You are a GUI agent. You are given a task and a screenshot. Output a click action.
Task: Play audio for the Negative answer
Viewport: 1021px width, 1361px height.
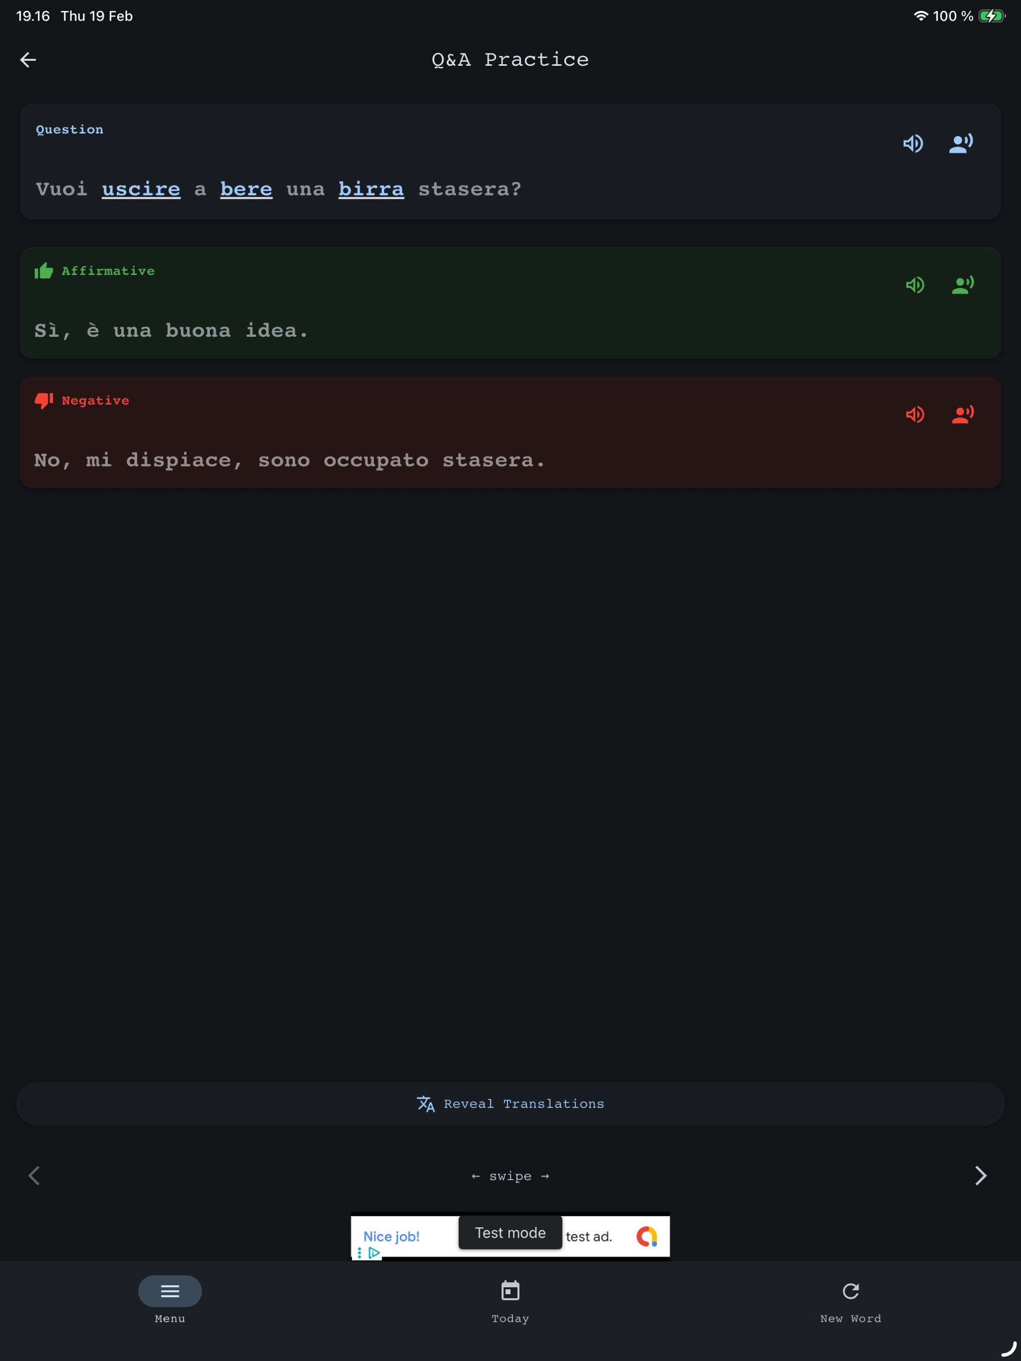pyautogui.click(x=915, y=414)
